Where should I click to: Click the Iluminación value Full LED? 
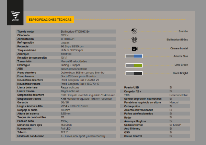[66, 129]
